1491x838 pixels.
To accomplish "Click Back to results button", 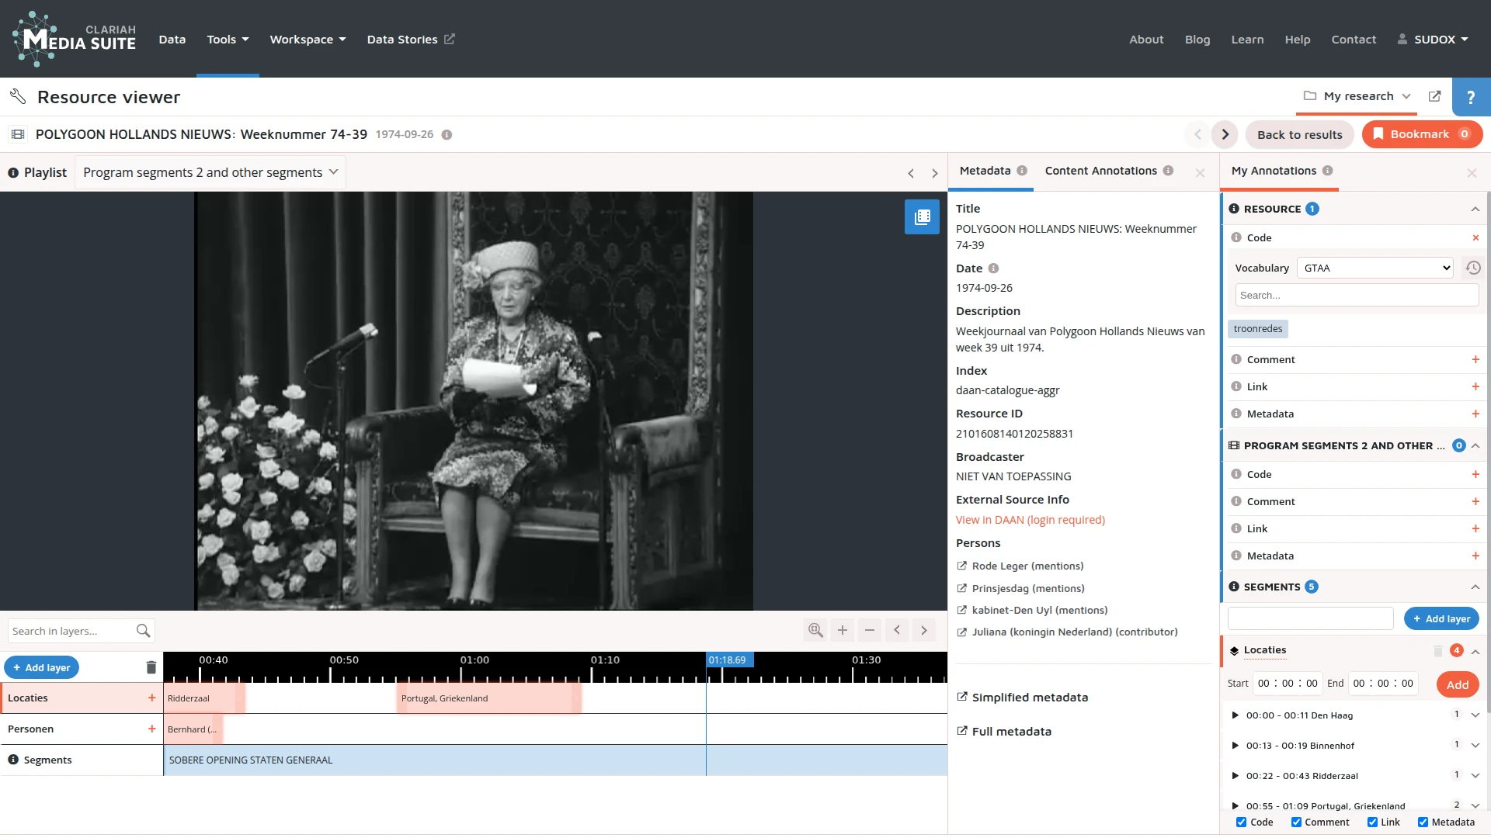I will pyautogui.click(x=1299, y=134).
